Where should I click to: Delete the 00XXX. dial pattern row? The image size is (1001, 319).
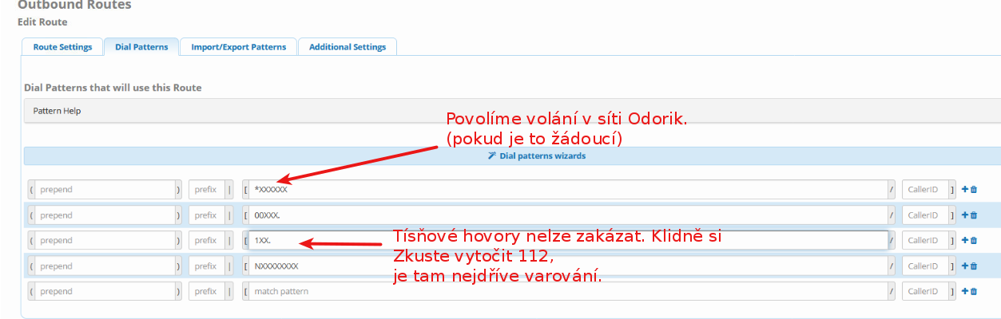(x=974, y=215)
